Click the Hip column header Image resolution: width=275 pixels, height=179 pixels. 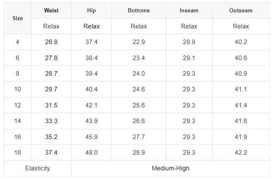pos(92,10)
